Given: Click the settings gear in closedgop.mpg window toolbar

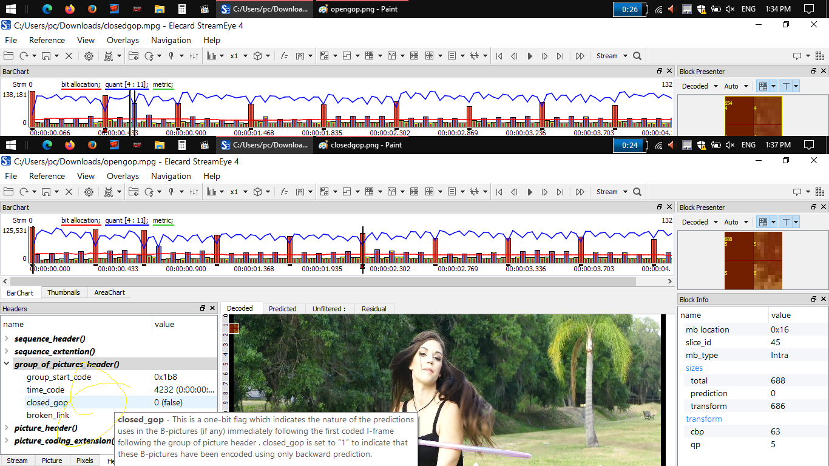Looking at the screenshot, I should (x=89, y=56).
